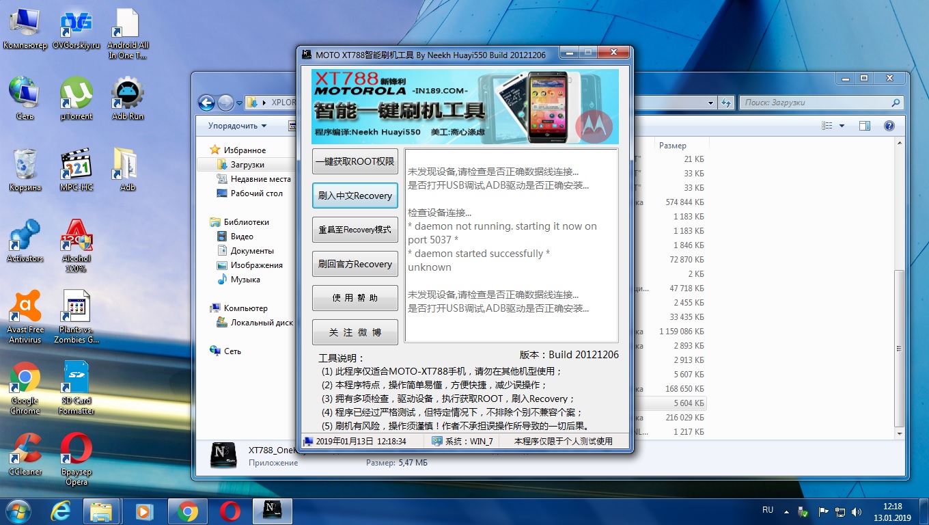Launch µTorrent from the desktop
The height and width of the screenshot is (525, 929).
click(x=77, y=99)
